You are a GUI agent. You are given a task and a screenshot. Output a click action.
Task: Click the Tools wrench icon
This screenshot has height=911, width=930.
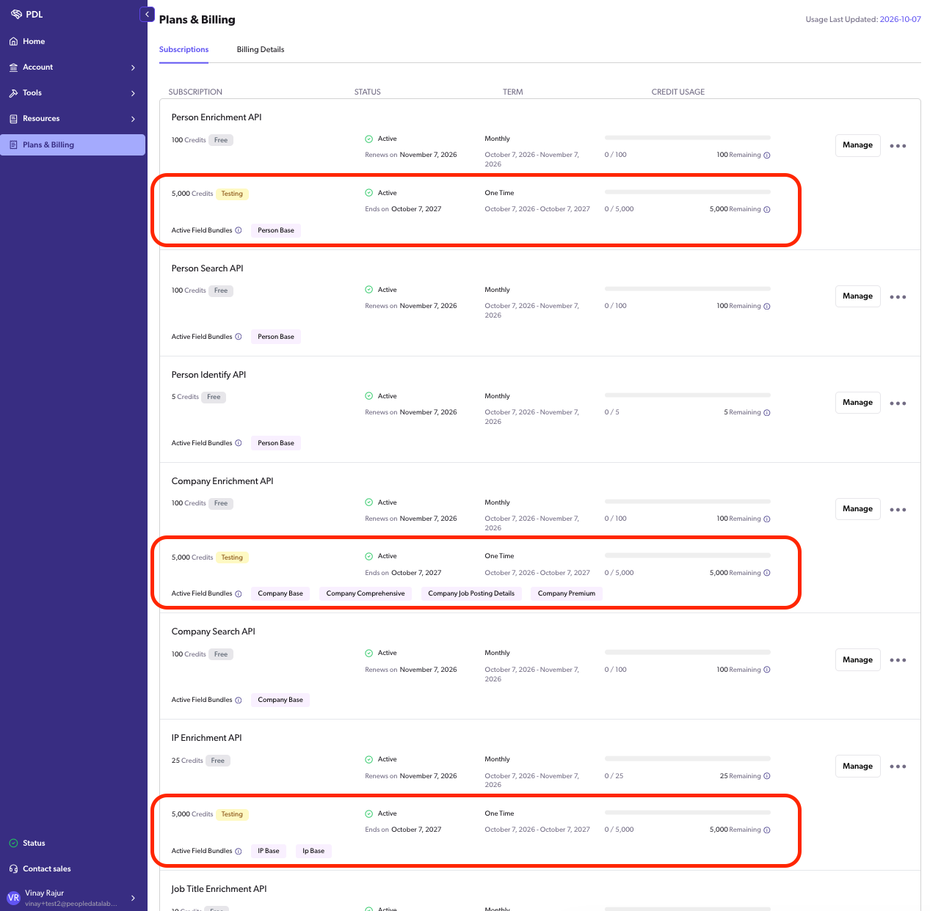click(13, 93)
